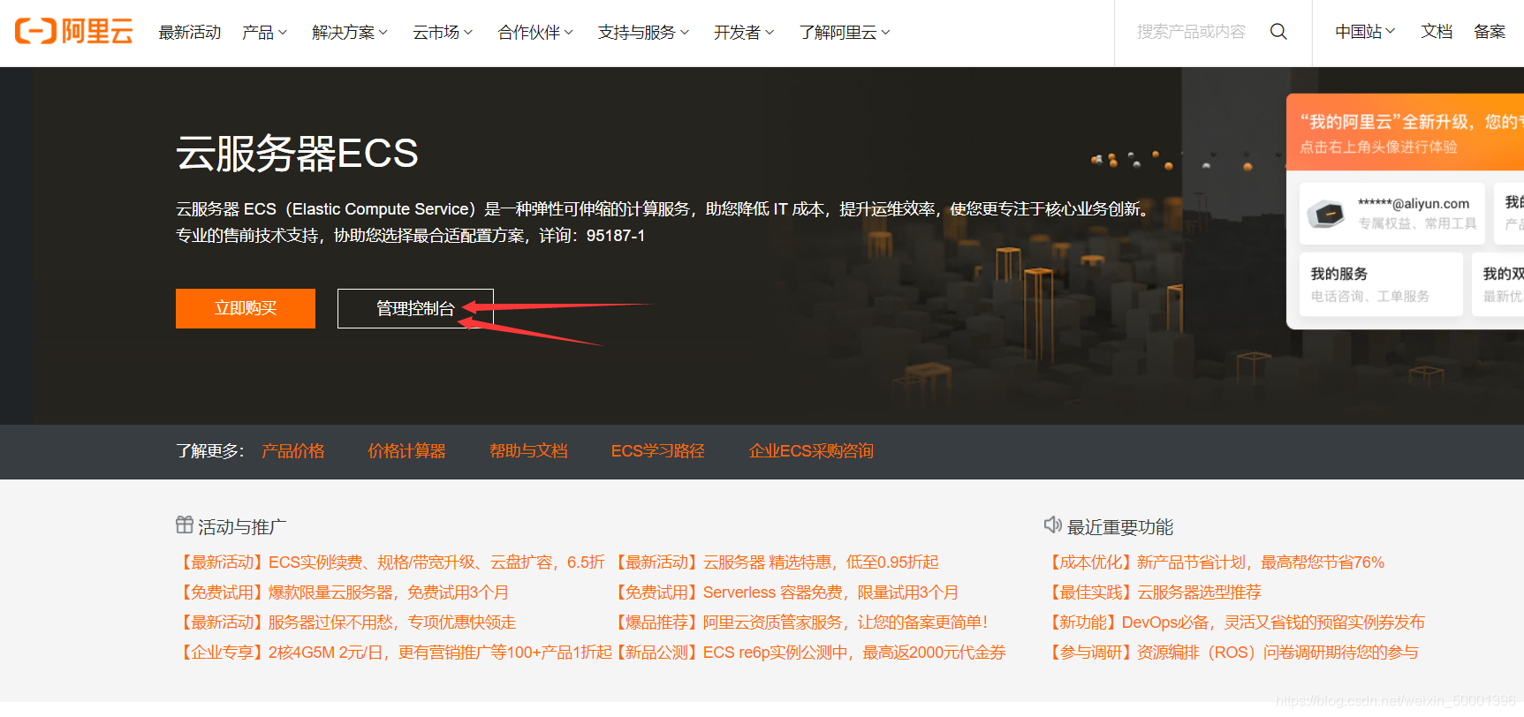
Task: Expand the 合作伙伴 dropdown menu
Action: (535, 33)
